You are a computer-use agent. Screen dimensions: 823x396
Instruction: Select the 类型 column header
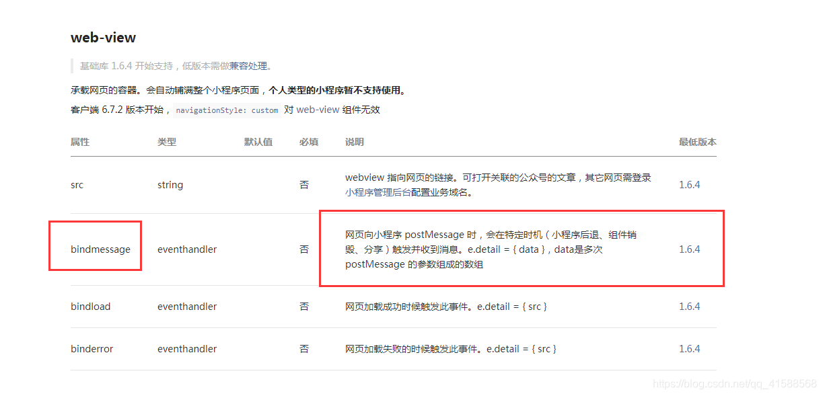(167, 142)
